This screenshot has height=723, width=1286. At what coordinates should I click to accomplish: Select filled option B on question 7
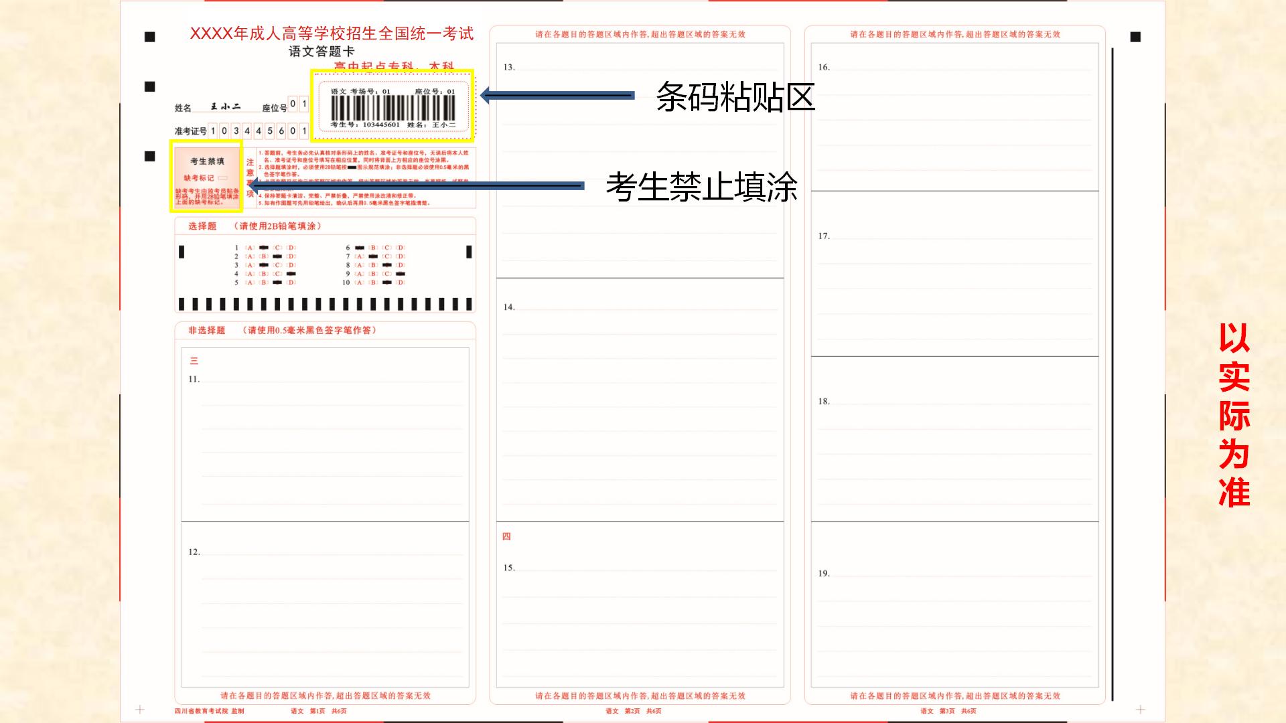click(373, 256)
